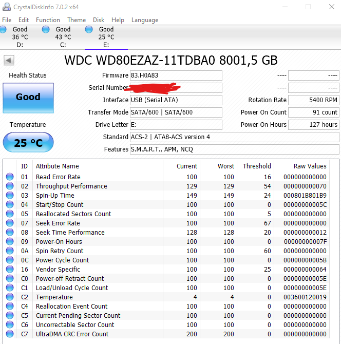
Task: Click status orb for Spin Retry Count
Action: [10, 251]
